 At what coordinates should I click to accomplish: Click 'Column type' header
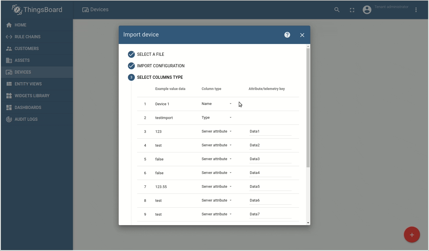(211, 89)
